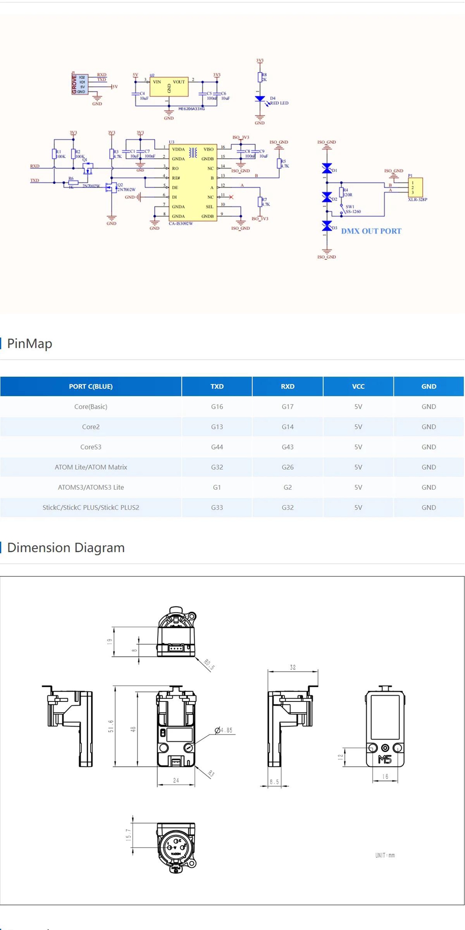Image resolution: width=465 pixels, height=930 pixels.
Task: Click the ATOM Lite/ATOM Matrix row label
Action: [91, 467]
